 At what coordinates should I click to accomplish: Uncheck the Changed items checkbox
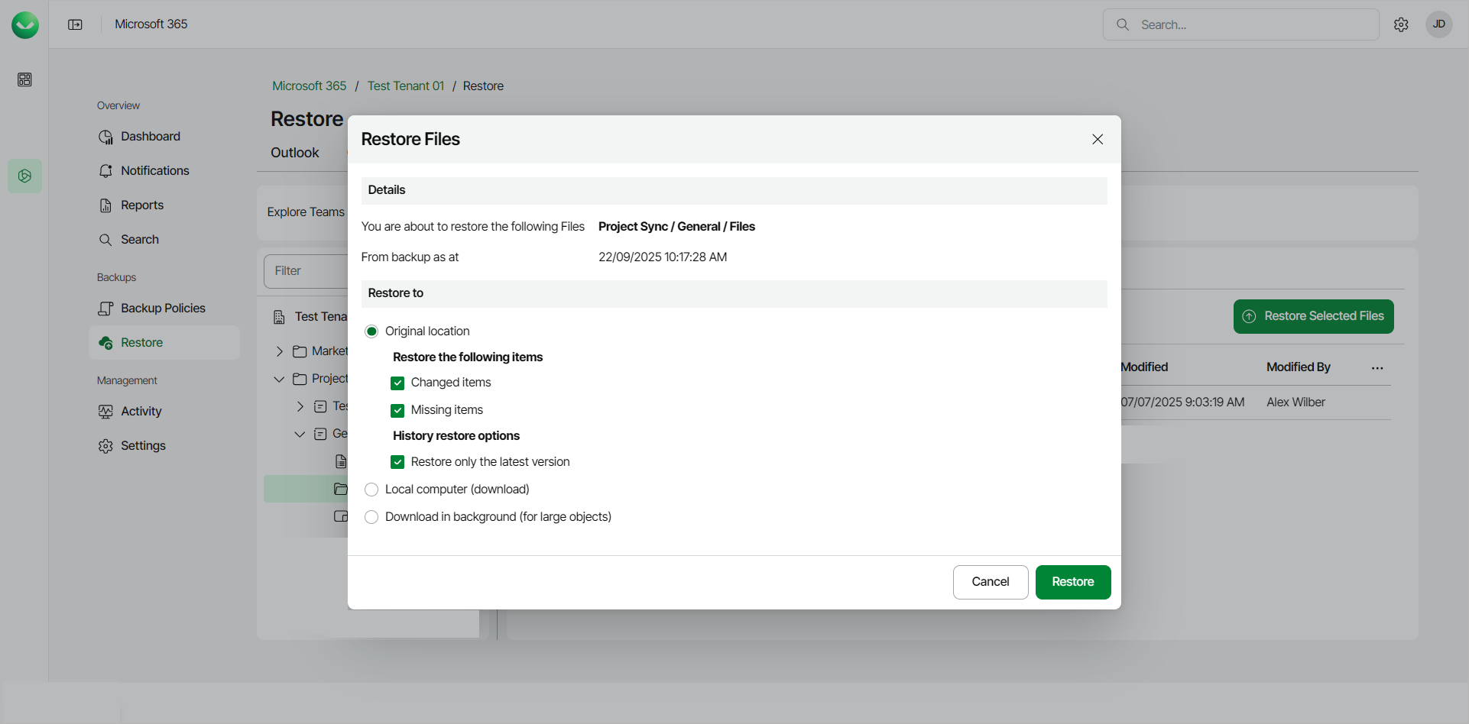(x=397, y=383)
